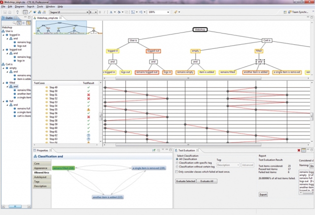Select the create classification tool icon
The image size is (315, 215).
coord(39,12)
